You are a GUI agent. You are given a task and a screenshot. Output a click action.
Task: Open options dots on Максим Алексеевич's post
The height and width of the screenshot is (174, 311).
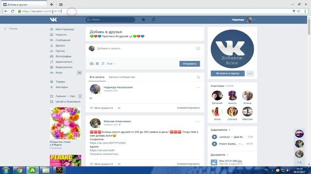pos(198,122)
